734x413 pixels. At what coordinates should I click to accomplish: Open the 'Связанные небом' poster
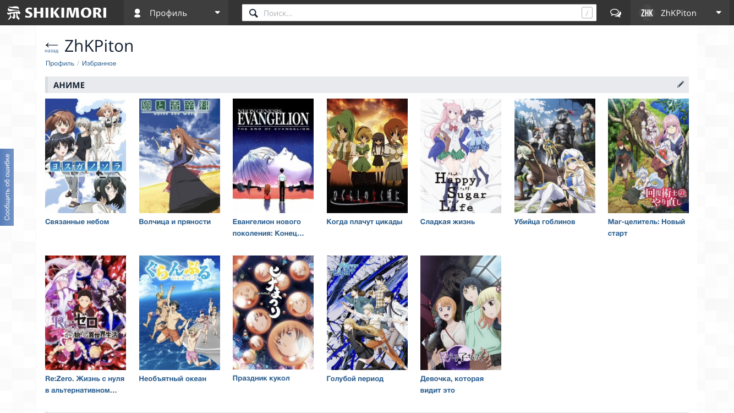[85, 156]
